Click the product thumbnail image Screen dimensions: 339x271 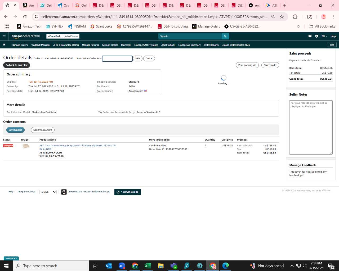[x=26, y=146]
